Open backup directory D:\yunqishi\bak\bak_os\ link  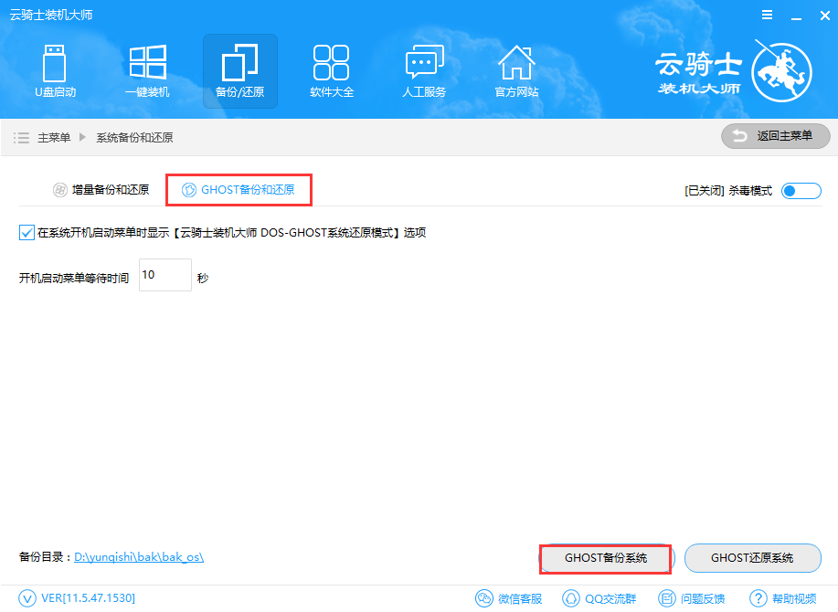139,557
